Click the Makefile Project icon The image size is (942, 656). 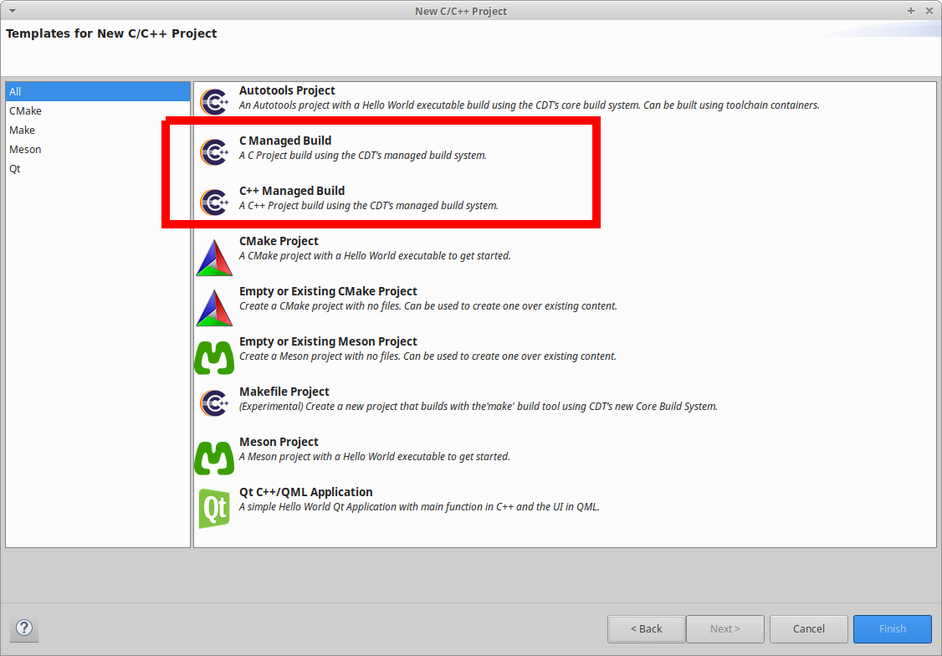point(214,403)
